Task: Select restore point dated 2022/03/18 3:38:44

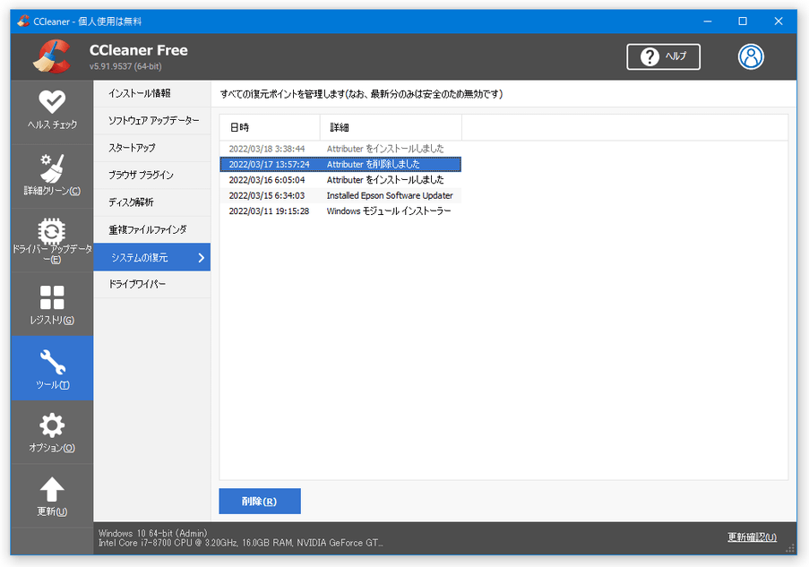Action: [x=340, y=149]
